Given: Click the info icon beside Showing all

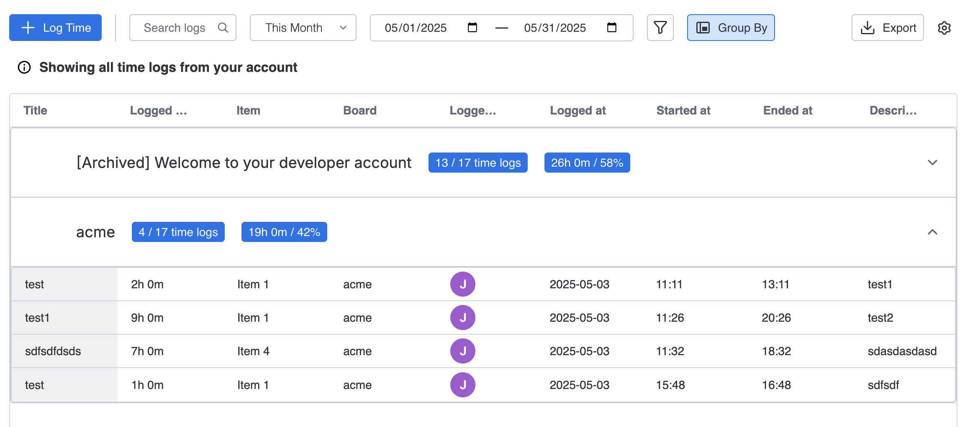Looking at the screenshot, I should (24, 67).
